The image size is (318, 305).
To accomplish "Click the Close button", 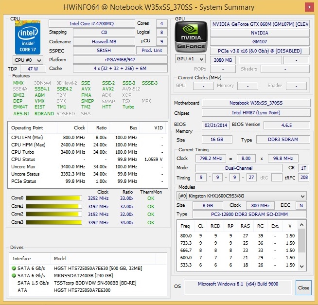I will [303, 287].
